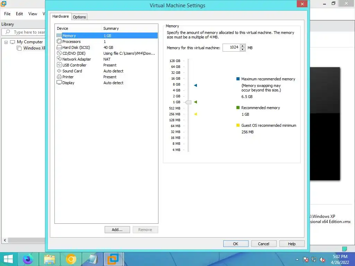This screenshot has height=266, width=355.
Task: Click the memory slider track near 64 MB
Action: (188, 126)
